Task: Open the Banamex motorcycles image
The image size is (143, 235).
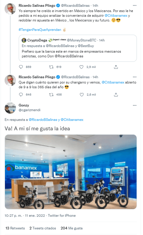Action: [x=71, y=172]
